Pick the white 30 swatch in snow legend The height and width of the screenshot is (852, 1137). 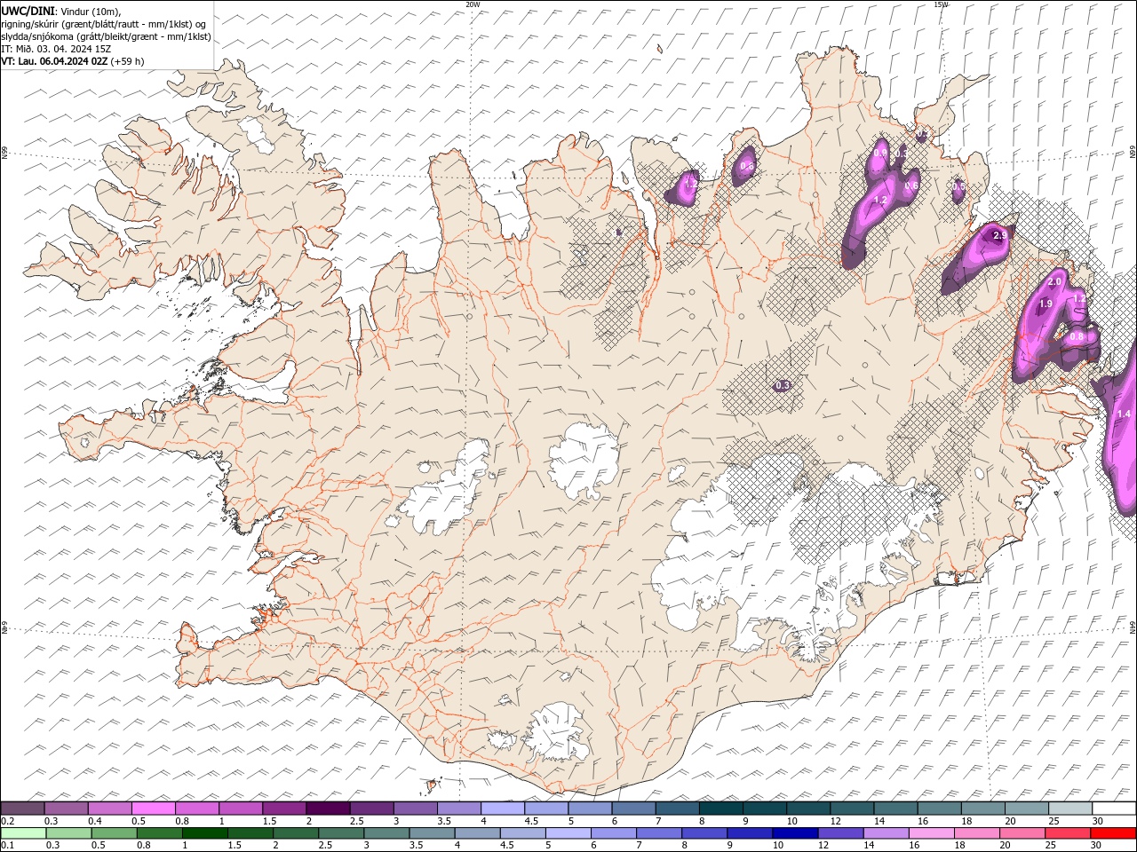1112,808
